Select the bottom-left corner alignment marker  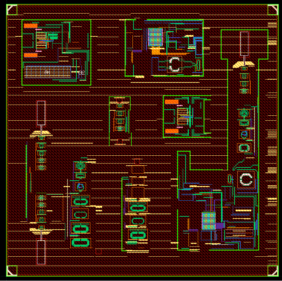pyautogui.click(x=12, y=271)
